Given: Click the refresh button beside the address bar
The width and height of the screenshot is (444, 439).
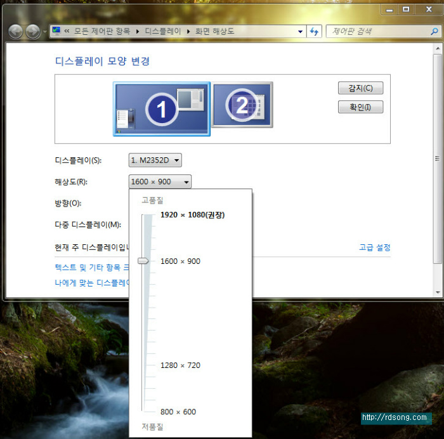Looking at the screenshot, I should (x=314, y=31).
